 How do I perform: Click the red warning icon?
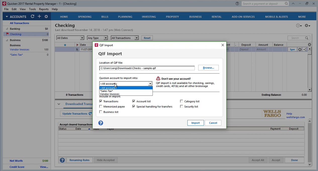pyautogui.click(x=158, y=78)
